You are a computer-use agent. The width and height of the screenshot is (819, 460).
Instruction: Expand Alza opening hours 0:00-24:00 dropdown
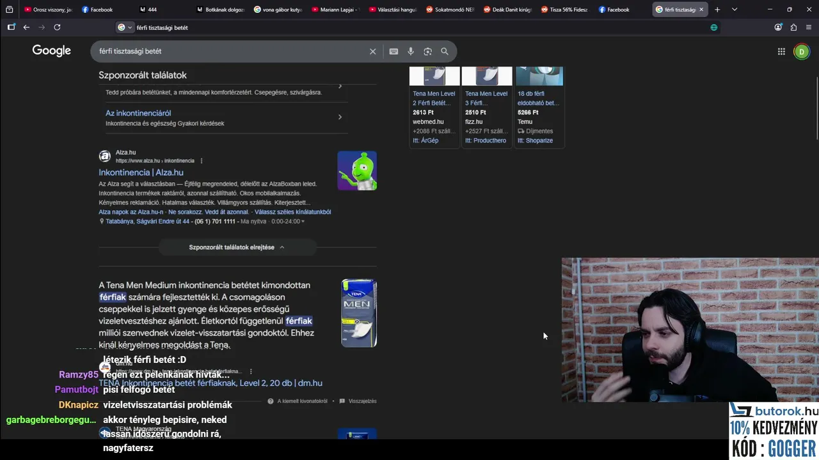[x=303, y=222]
